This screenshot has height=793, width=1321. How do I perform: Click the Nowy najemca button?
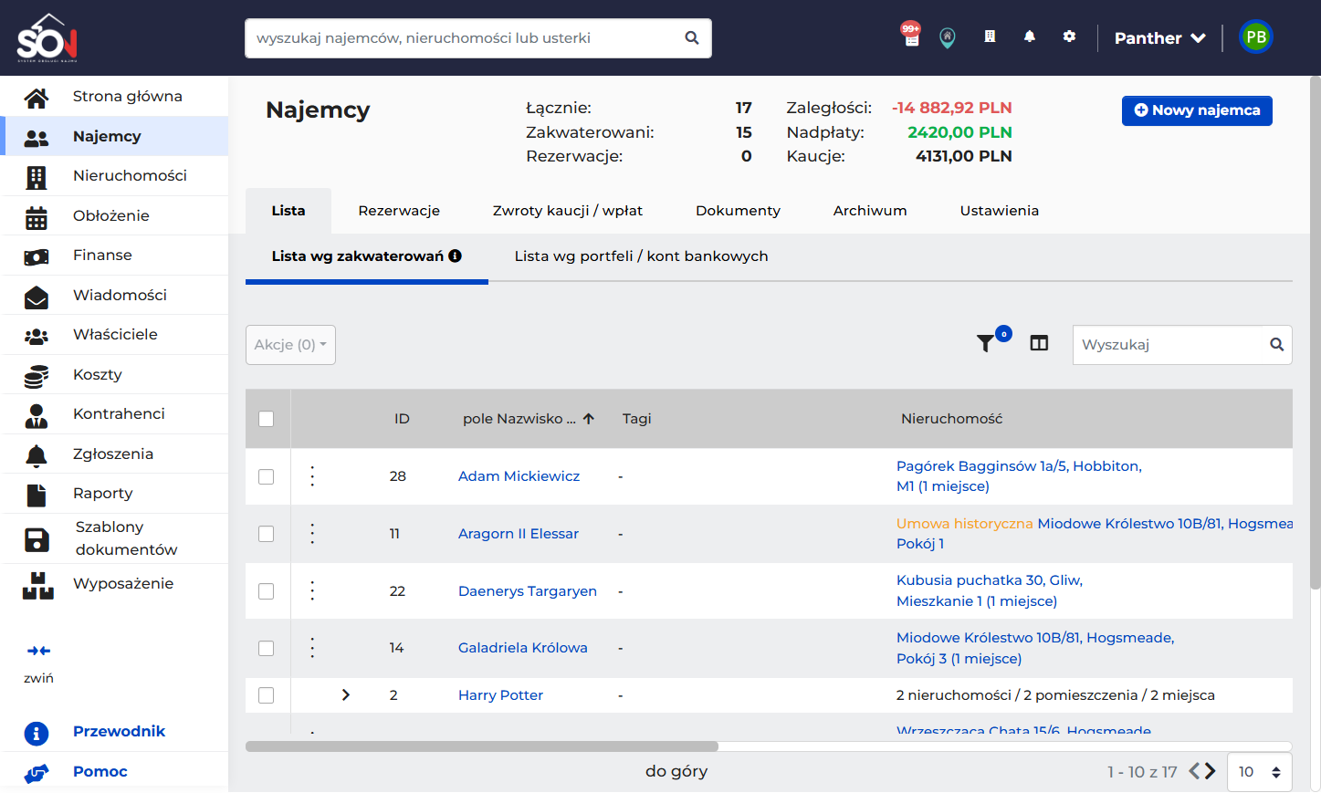click(x=1197, y=110)
